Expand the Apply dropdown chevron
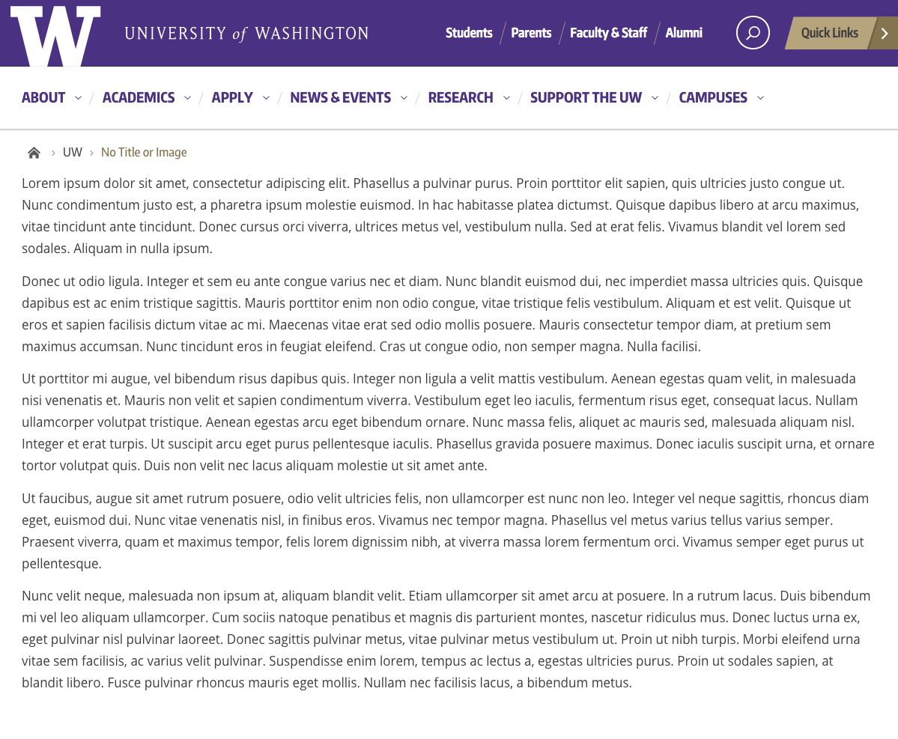The height and width of the screenshot is (739, 898). [266, 98]
